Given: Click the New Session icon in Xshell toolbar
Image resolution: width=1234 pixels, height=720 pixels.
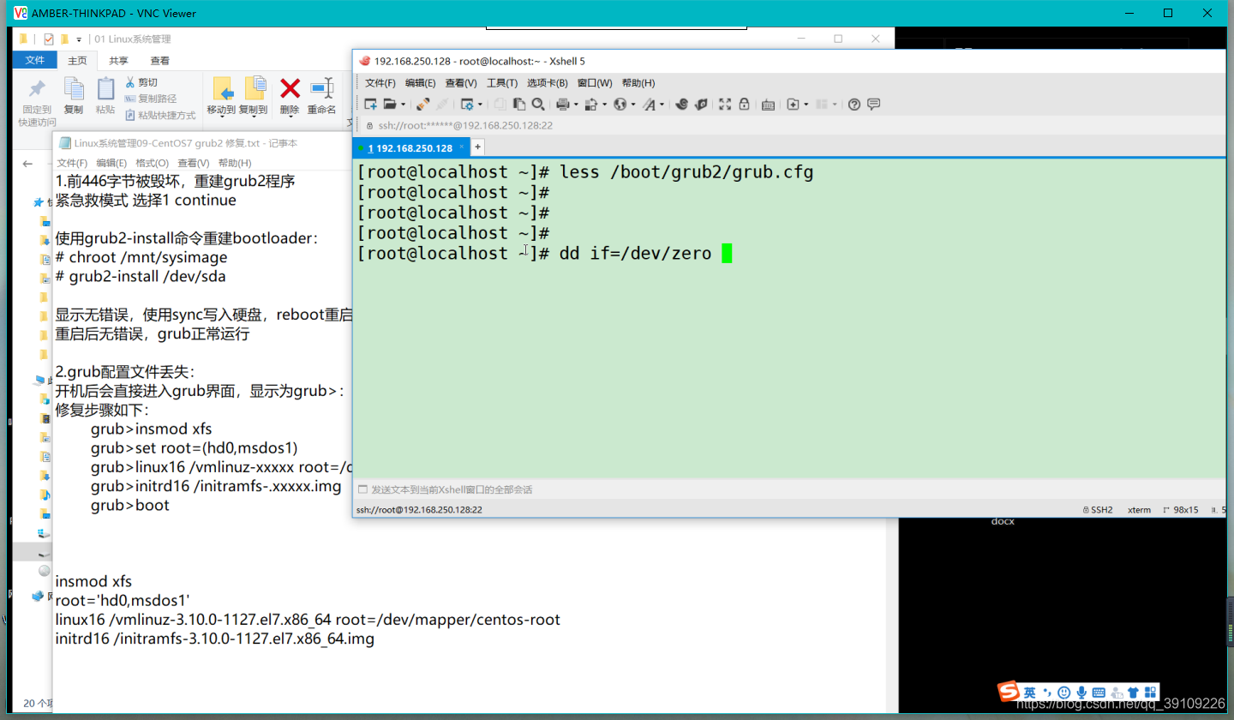Looking at the screenshot, I should (370, 105).
